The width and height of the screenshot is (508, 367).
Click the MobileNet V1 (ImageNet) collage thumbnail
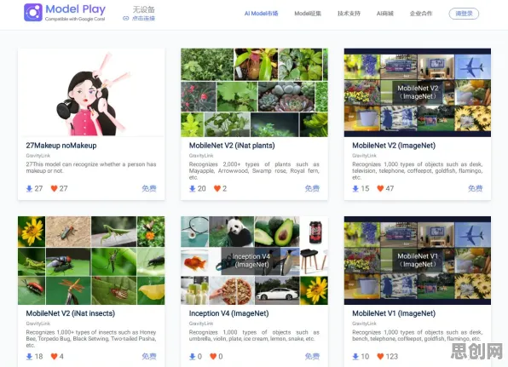pos(418,261)
